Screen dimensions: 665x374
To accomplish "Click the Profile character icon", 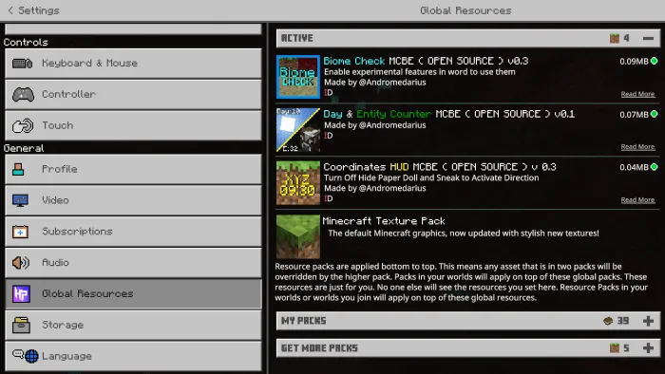I will click(18, 169).
